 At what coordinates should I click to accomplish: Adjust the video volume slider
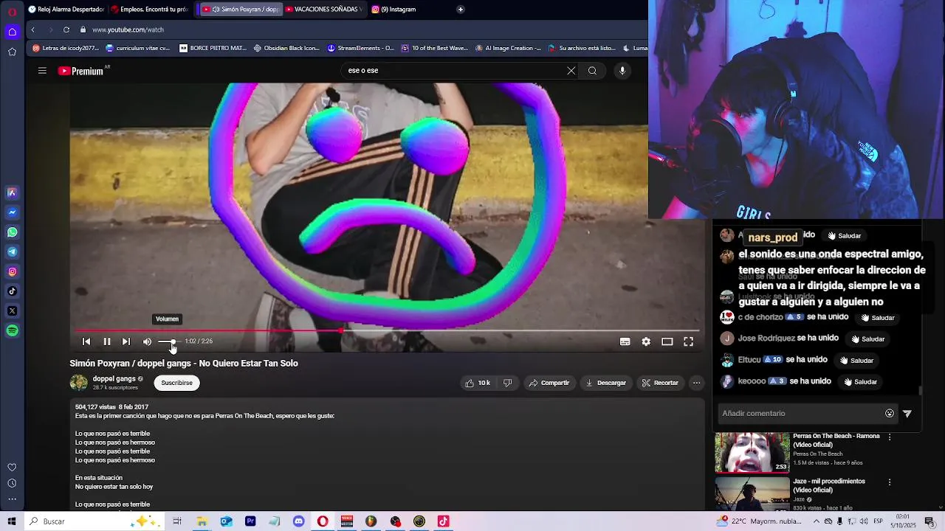168,341
